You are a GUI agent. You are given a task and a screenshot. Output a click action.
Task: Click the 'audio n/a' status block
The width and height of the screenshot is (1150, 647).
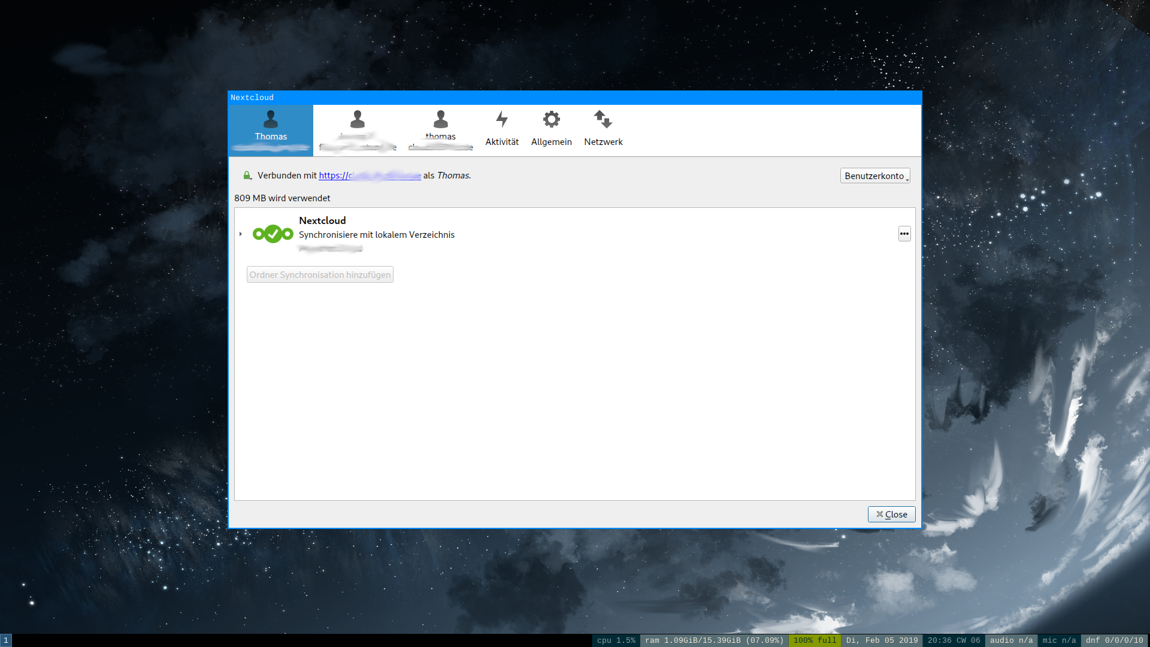pyautogui.click(x=1011, y=640)
